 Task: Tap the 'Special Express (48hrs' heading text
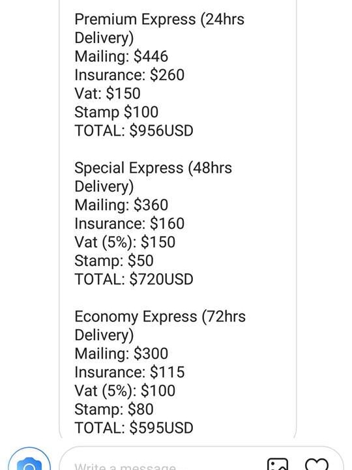[x=153, y=168]
